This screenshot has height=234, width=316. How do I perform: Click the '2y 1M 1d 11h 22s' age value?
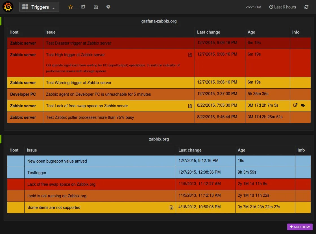point(253,195)
